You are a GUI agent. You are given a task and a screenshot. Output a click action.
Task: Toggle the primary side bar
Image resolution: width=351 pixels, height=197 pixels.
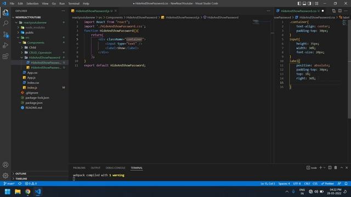tap(299, 3)
